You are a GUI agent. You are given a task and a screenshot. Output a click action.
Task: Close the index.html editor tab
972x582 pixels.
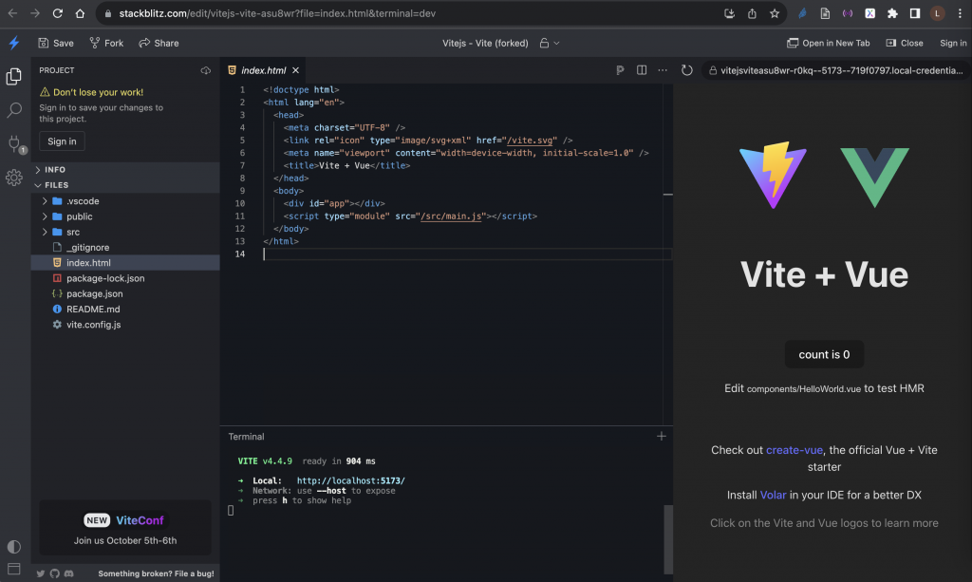(x=296, y=70)
